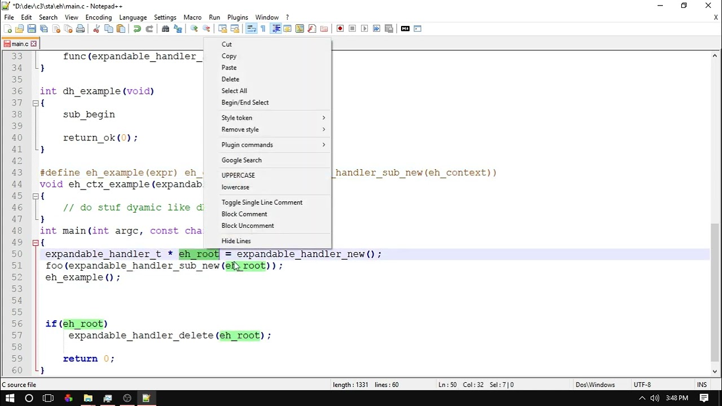Click the New file toolbar icon
722x406 pixels.
[8, 29]
